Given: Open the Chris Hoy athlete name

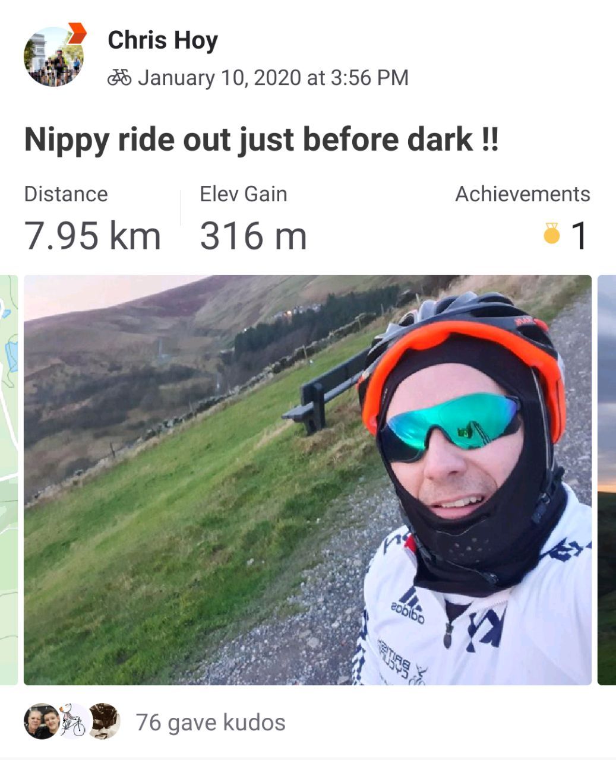Looking at the screenshot, I should coord(163,40).
